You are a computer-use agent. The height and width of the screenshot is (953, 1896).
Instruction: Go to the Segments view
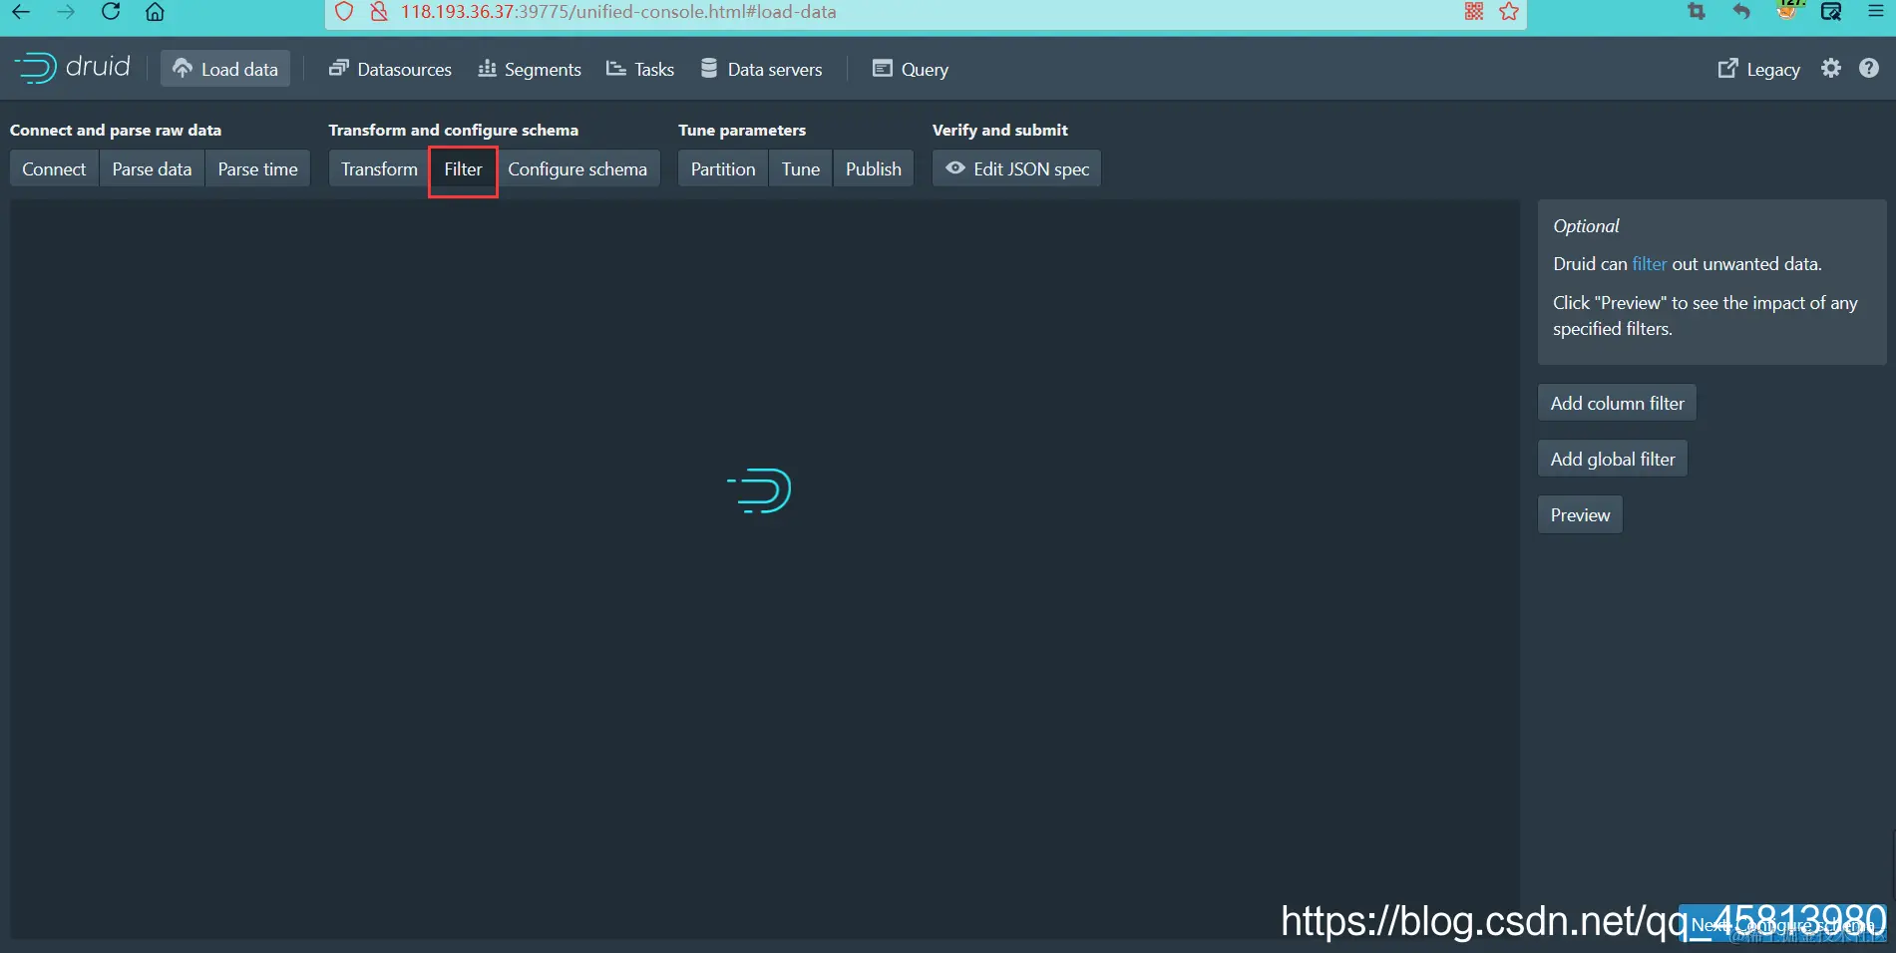(x=530, y=69)
